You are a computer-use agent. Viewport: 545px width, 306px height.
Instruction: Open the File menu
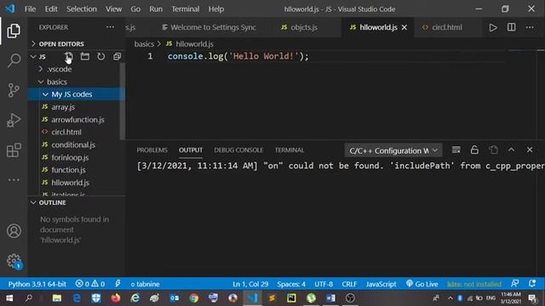(x=31, y=9)
